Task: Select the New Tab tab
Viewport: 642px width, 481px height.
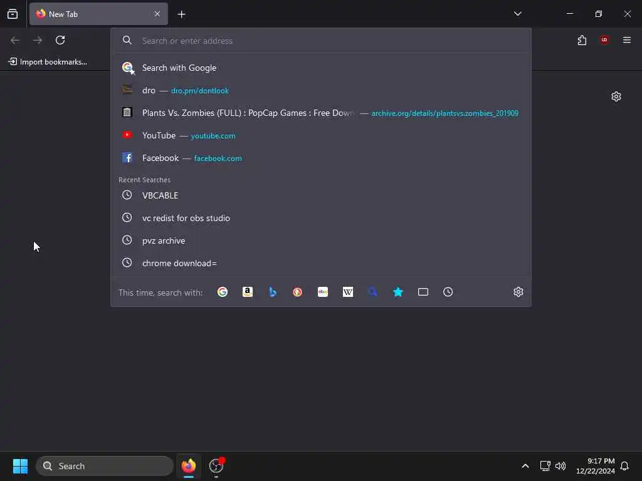Action: tap(98, 14)
